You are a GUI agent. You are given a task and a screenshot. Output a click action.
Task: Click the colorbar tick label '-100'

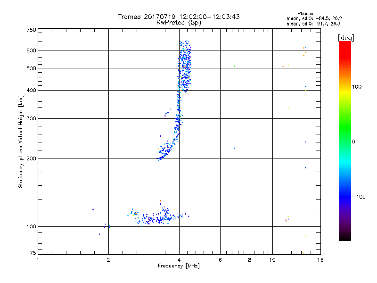click(x=359, y=197)
